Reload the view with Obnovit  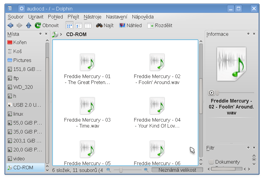tap(47, 25)
